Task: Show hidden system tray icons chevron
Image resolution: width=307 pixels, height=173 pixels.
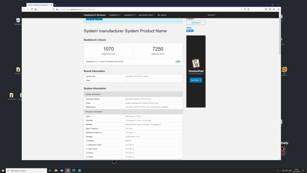Action: (278, 171)
